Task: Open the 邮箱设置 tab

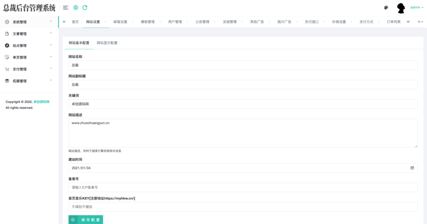Action: (x=121, y=22)
